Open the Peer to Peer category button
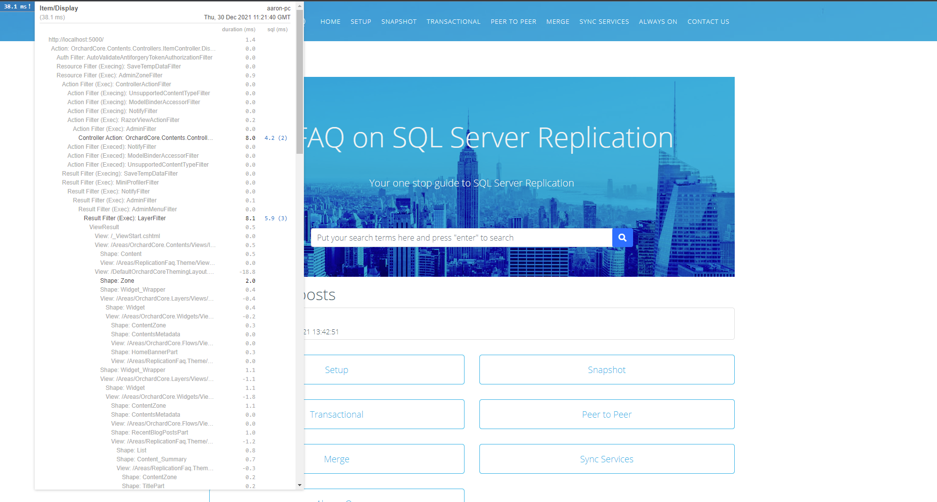The width and height of the screenshot is (937, 502). pos(607,414)
